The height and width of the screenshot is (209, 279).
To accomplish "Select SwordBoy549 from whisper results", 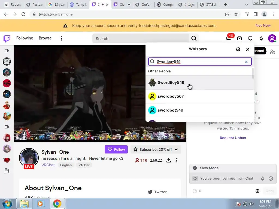I will click(200, 82).
